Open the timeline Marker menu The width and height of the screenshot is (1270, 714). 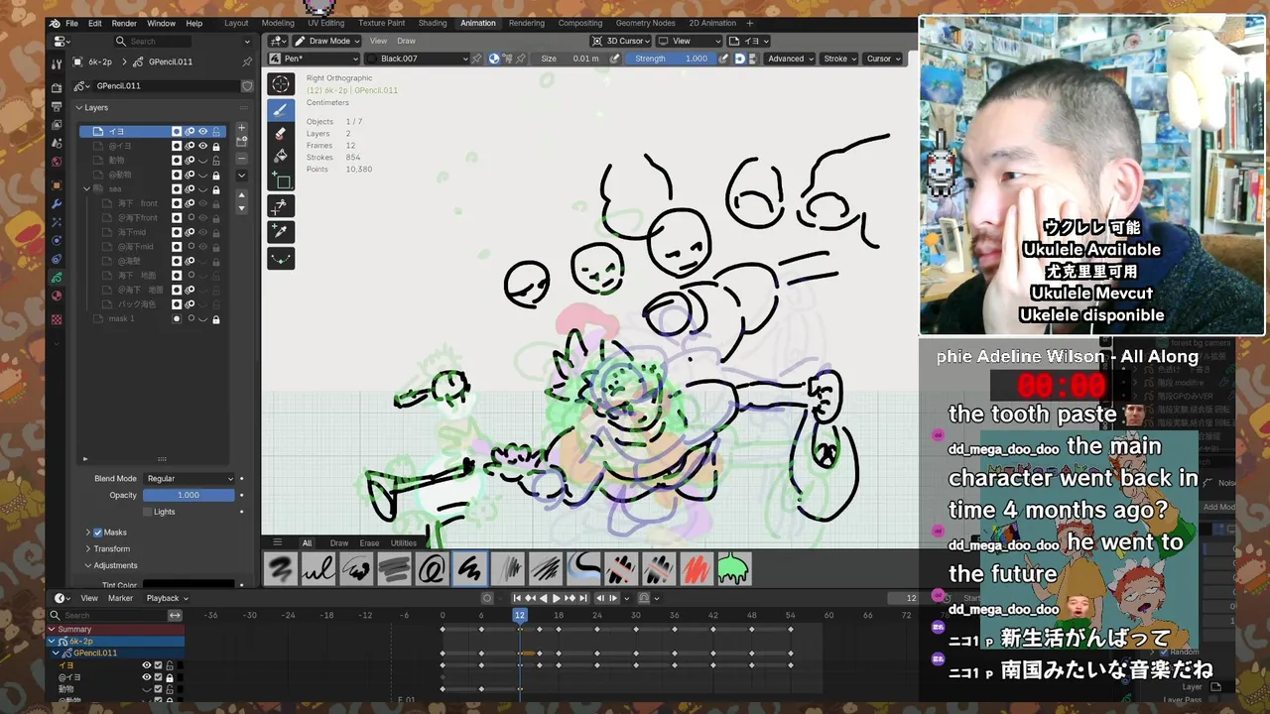[x=120, y=598]
